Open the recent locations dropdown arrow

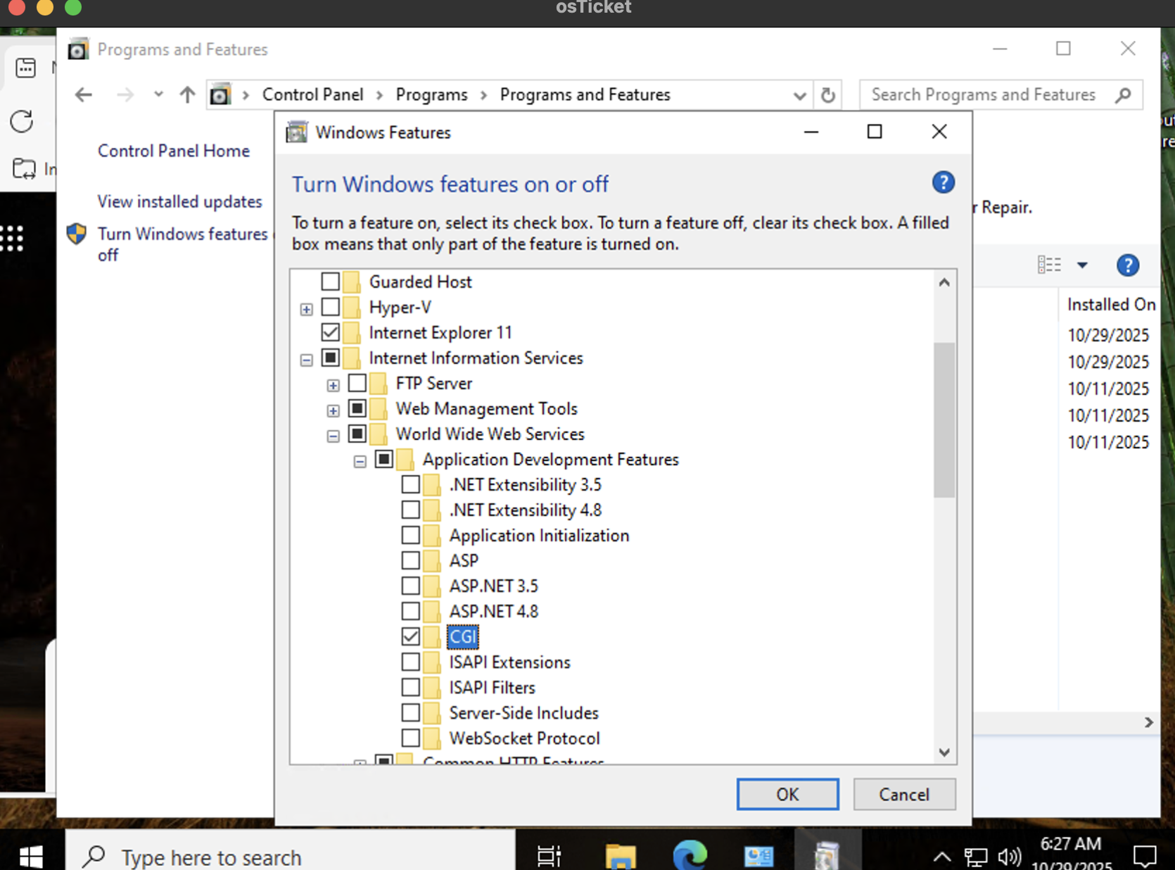point(158,94)
